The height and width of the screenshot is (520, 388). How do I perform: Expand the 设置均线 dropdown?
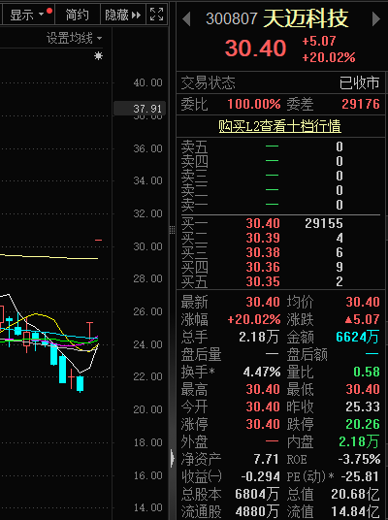tap(74, 38)
